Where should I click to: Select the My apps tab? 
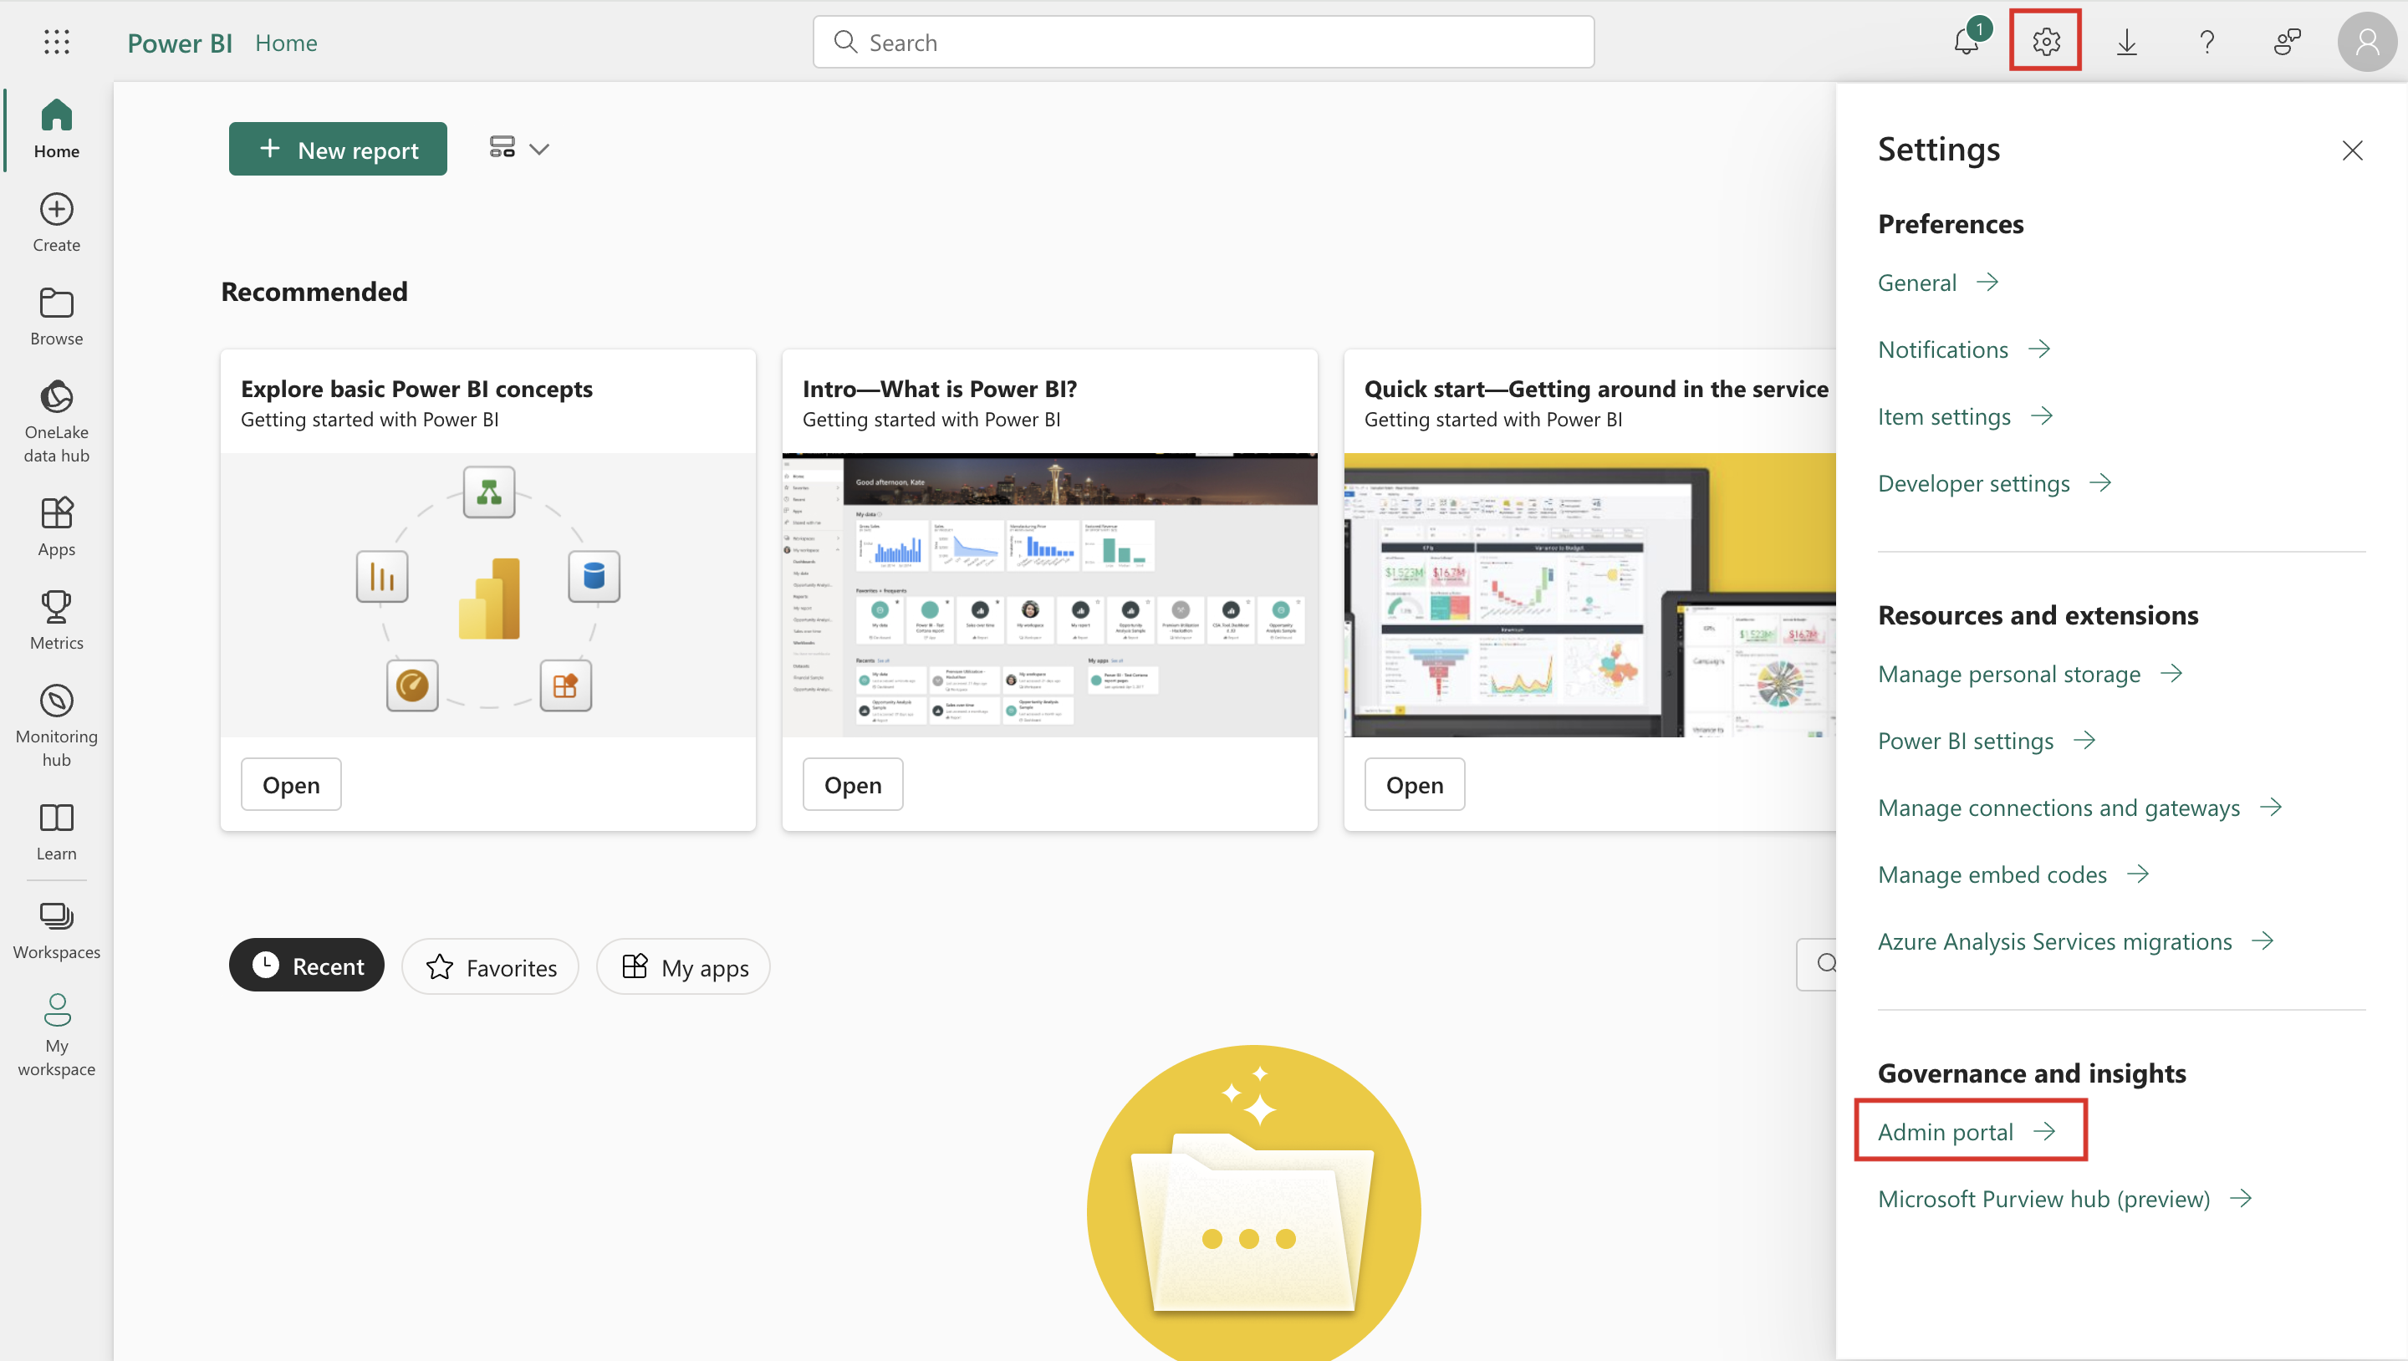683,966
